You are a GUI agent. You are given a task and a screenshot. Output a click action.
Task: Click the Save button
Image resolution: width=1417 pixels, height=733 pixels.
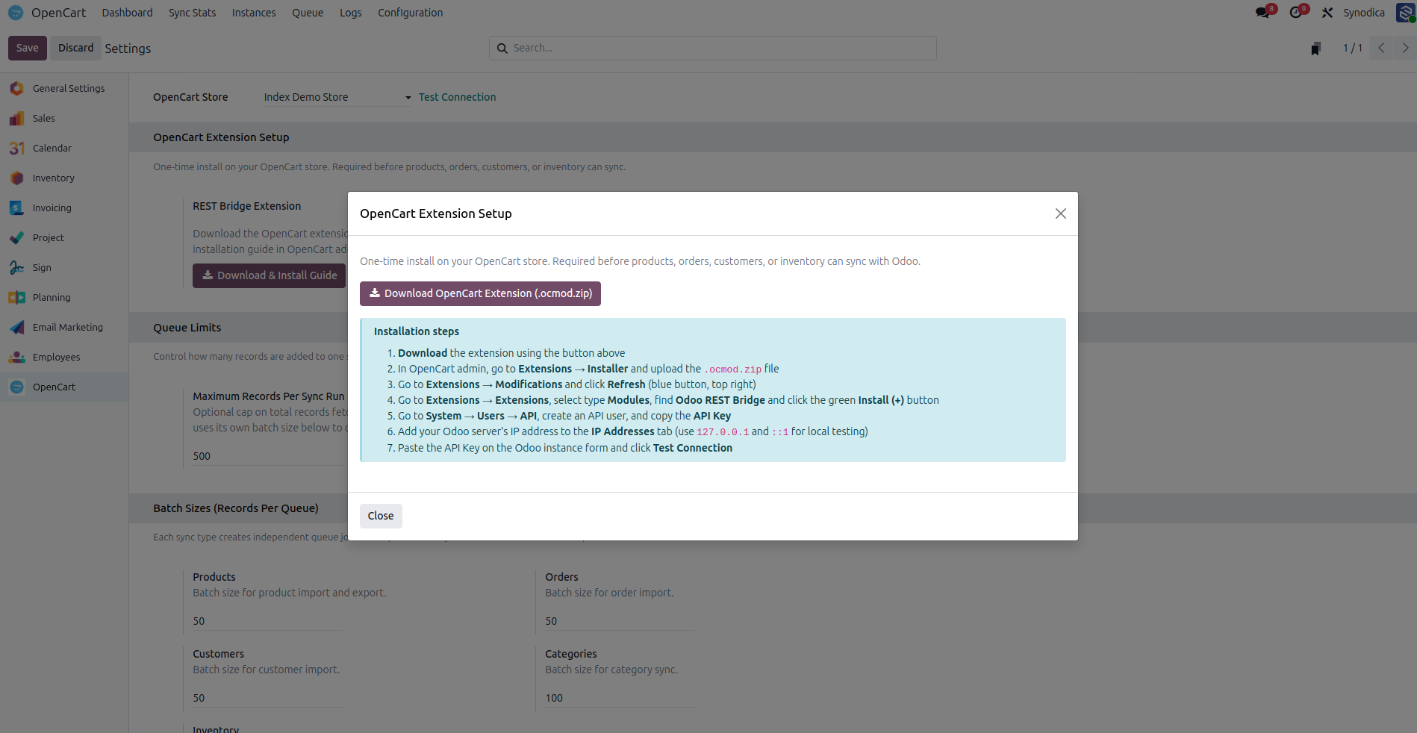point(28,48)
